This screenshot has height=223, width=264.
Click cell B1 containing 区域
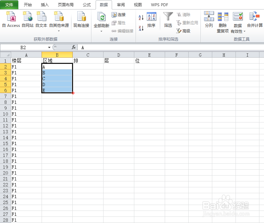point(57,61)
